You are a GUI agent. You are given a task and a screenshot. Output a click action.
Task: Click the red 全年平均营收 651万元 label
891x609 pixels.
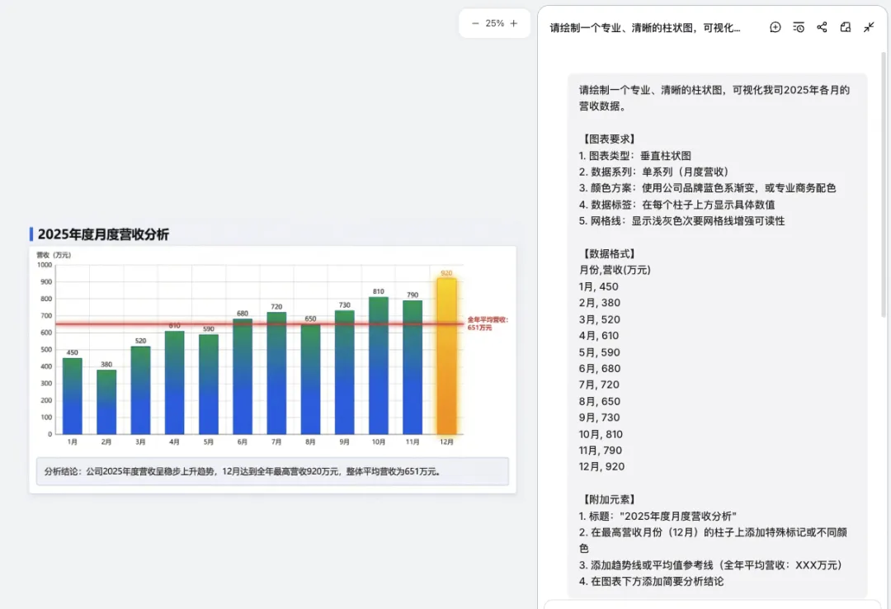(x=488, y=323)
